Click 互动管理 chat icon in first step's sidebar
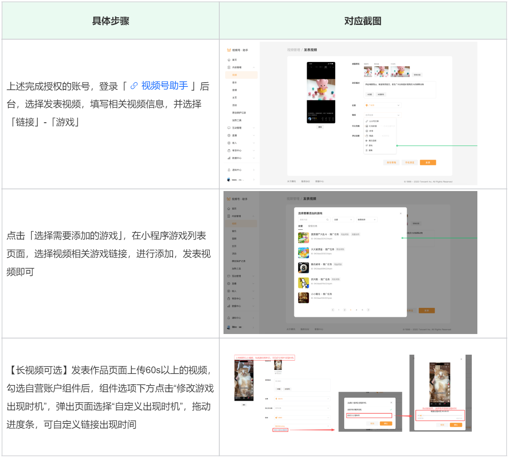509x458 pixels. 229,128
